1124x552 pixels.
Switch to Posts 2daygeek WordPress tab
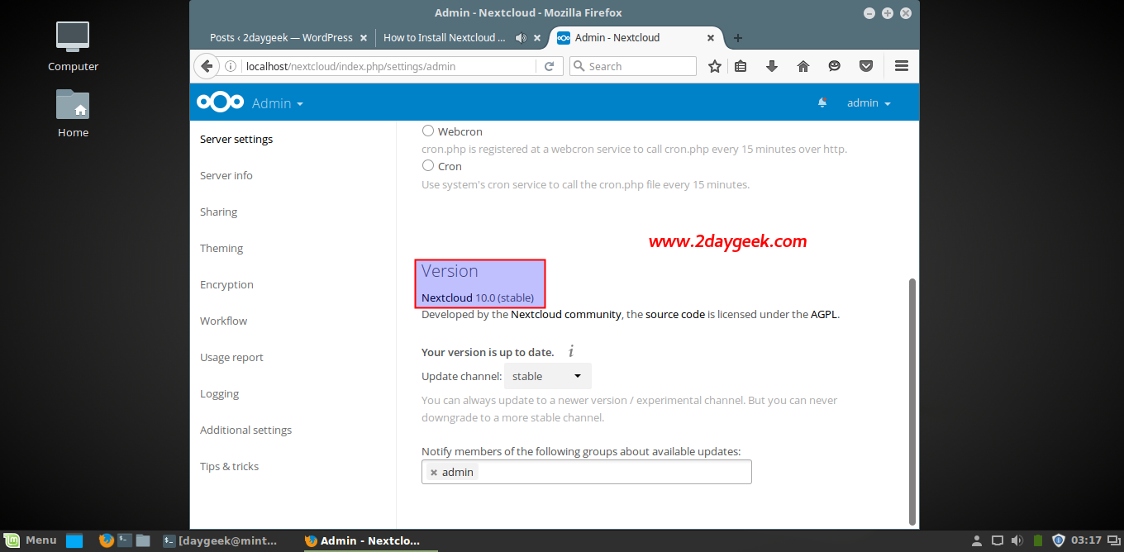point(281,38)
